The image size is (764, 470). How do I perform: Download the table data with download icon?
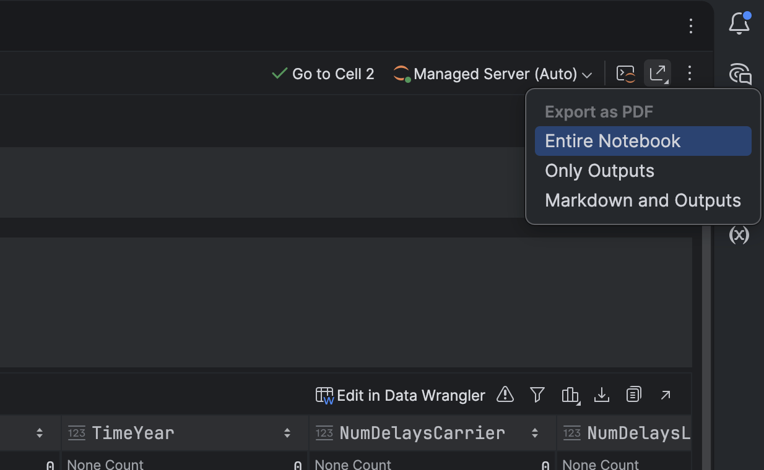click(x=602, y=395)
